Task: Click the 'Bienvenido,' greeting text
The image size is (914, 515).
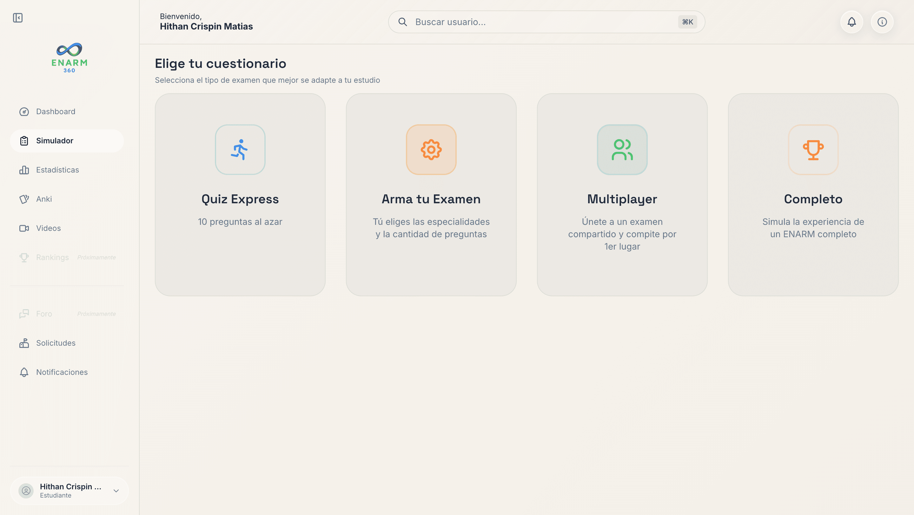Action: click(181, 16)
